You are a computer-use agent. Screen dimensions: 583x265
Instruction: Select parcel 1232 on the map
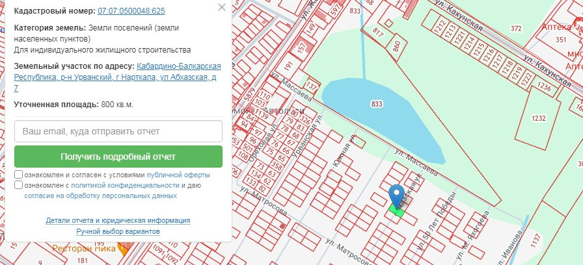pos(538,118)
